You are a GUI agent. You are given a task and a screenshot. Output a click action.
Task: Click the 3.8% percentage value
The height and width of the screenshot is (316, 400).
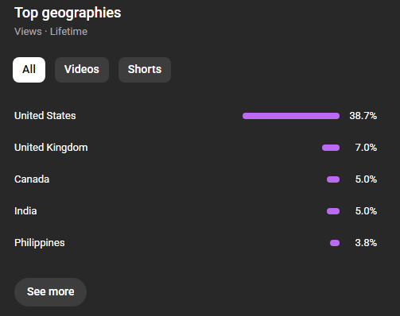[x=366, y=243]
